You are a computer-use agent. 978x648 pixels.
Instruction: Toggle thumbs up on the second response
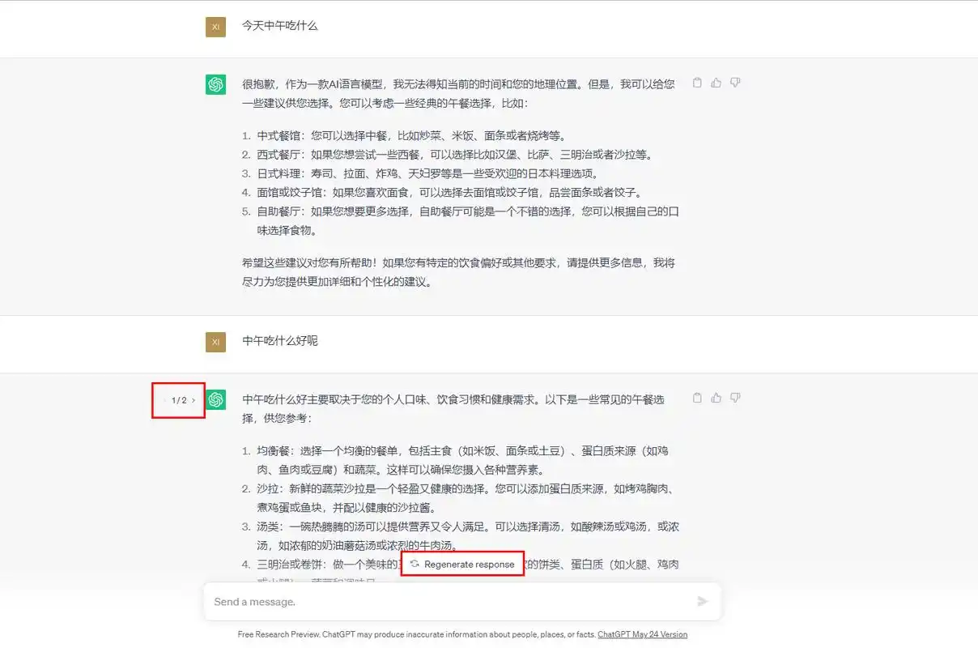coord(716,398)
